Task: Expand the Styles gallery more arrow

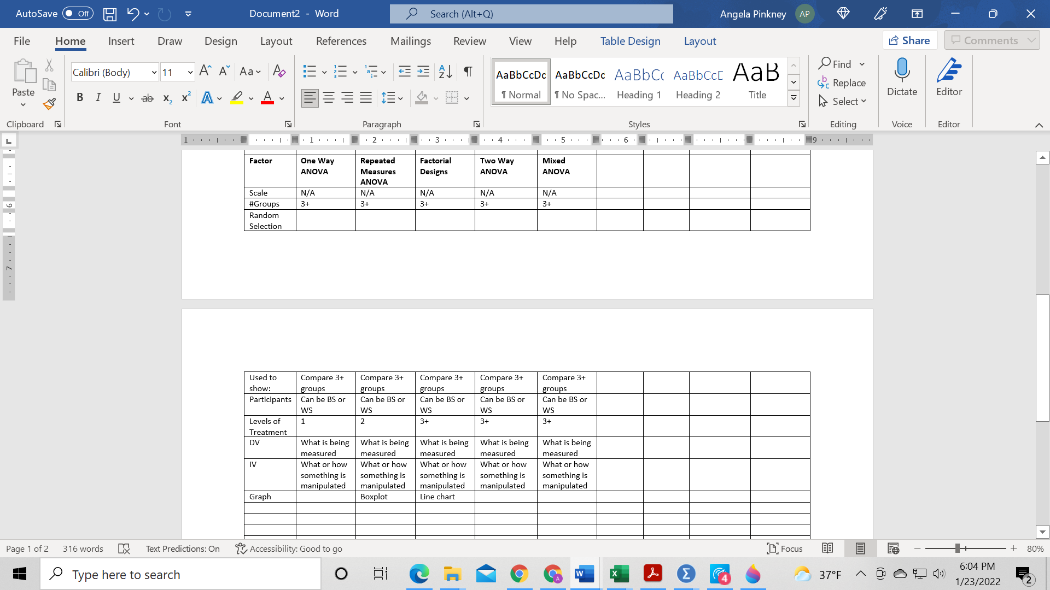Action: tap(794, 98)
